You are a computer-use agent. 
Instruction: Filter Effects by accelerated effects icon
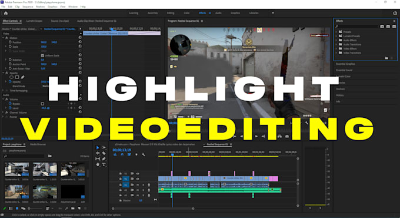pyautogui.click(x=382, y=27)
